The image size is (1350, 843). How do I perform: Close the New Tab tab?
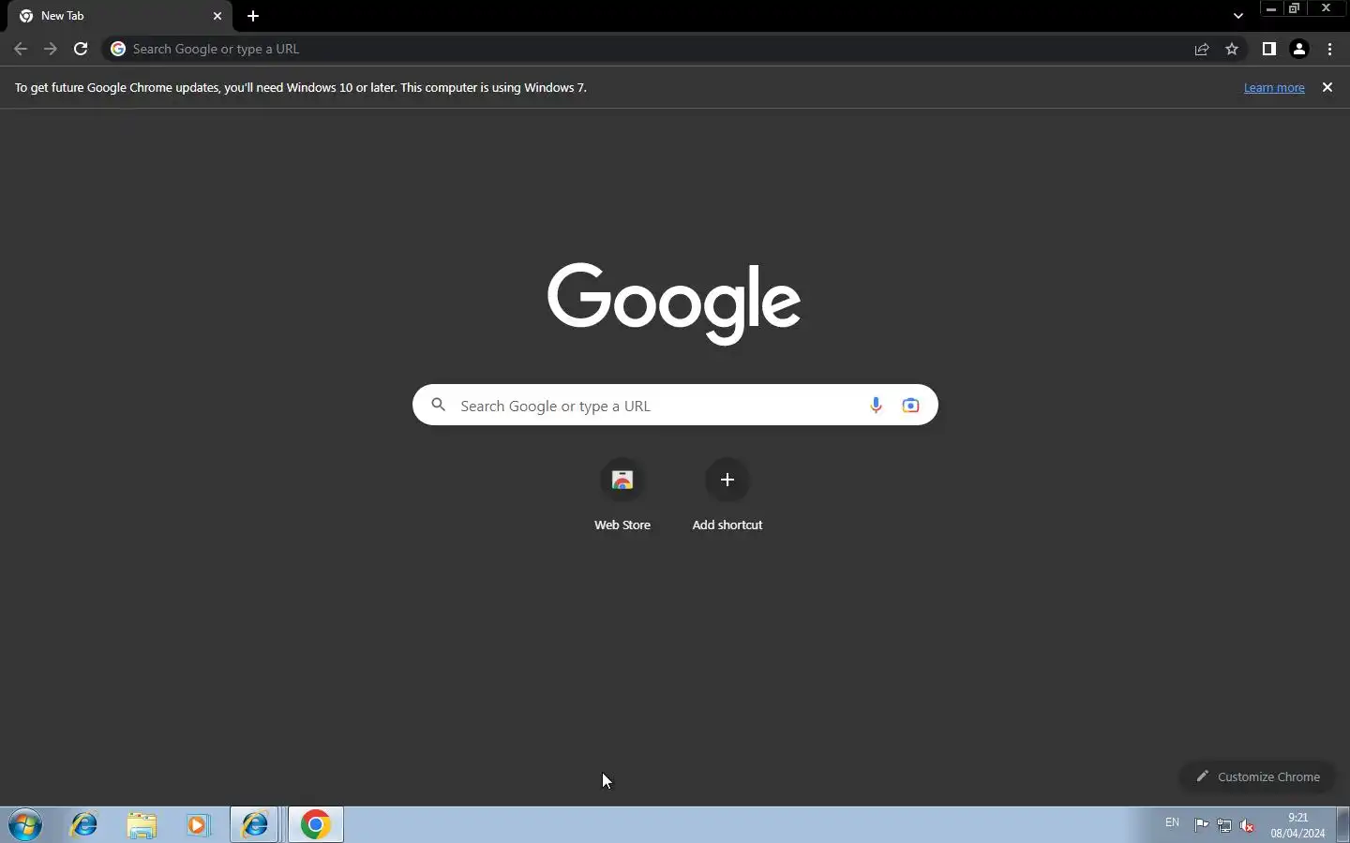coord(217,16)
